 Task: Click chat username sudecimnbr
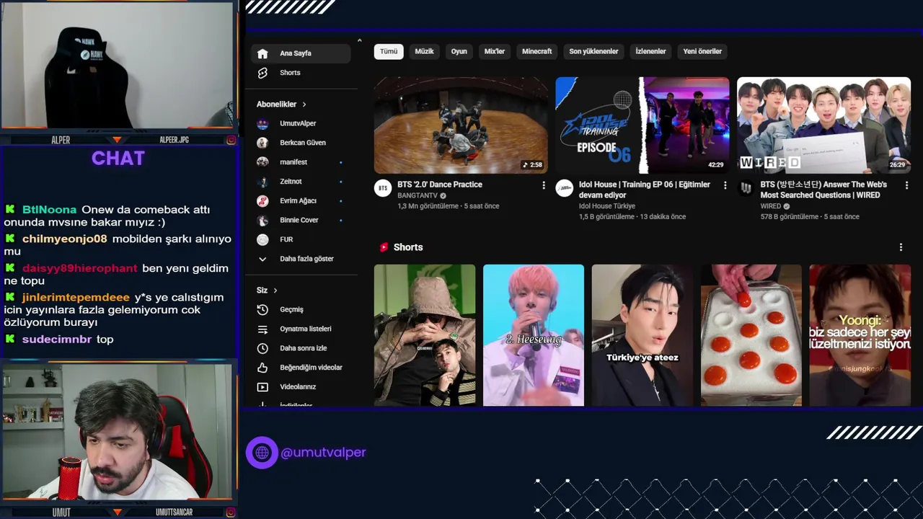tap(57, 339)
